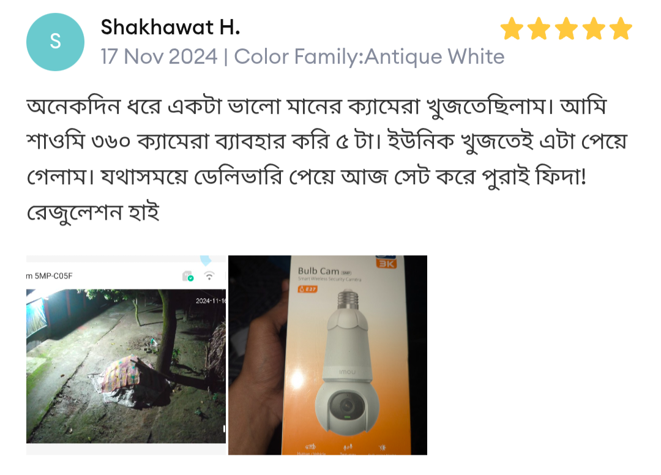The width and height of the screenshot is (661, 475).
Task: Click the third yellow star
Action: (x=567, y=29)
